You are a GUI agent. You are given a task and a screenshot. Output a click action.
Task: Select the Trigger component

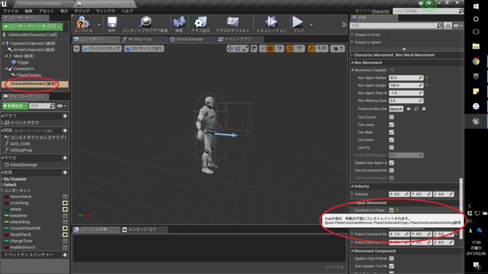point(23,62)
